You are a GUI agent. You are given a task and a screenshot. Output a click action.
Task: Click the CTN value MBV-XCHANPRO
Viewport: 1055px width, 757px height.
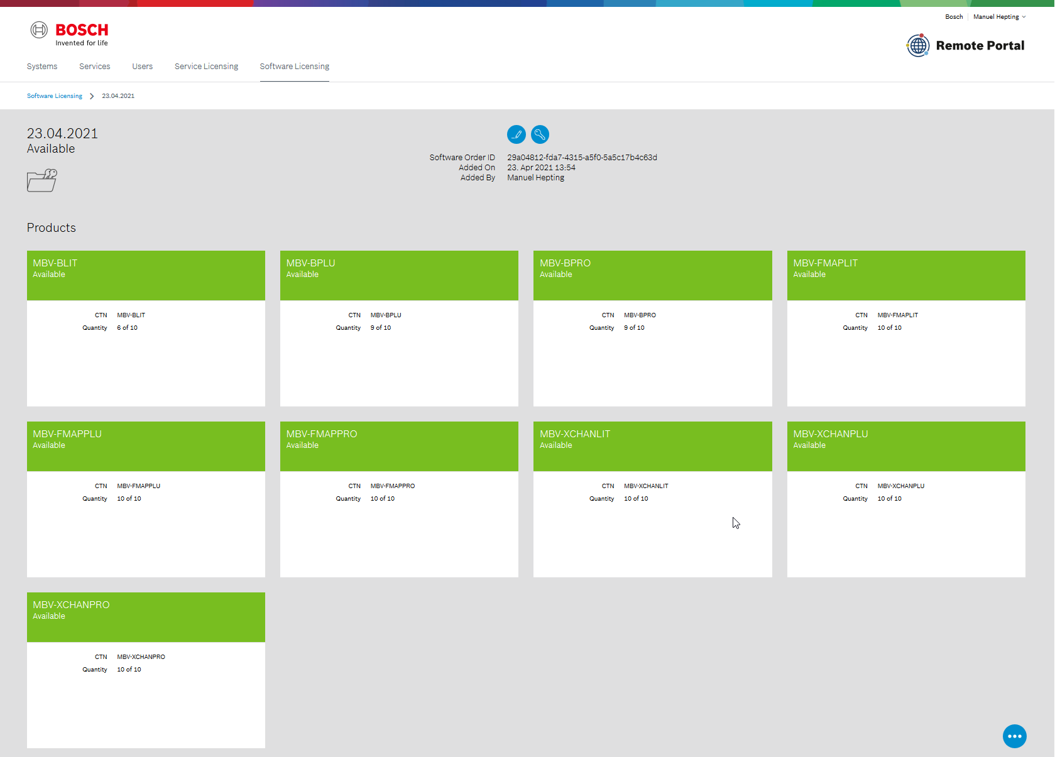tap(141, 657)
